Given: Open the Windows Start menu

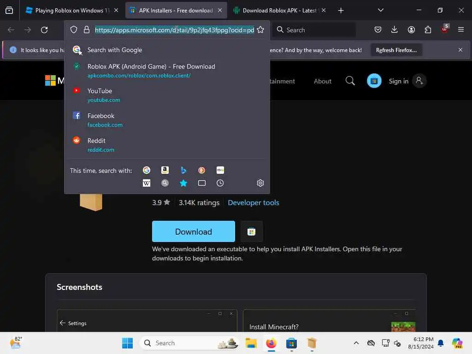Looking at the screenshot, I should click(x=127, y=343).
